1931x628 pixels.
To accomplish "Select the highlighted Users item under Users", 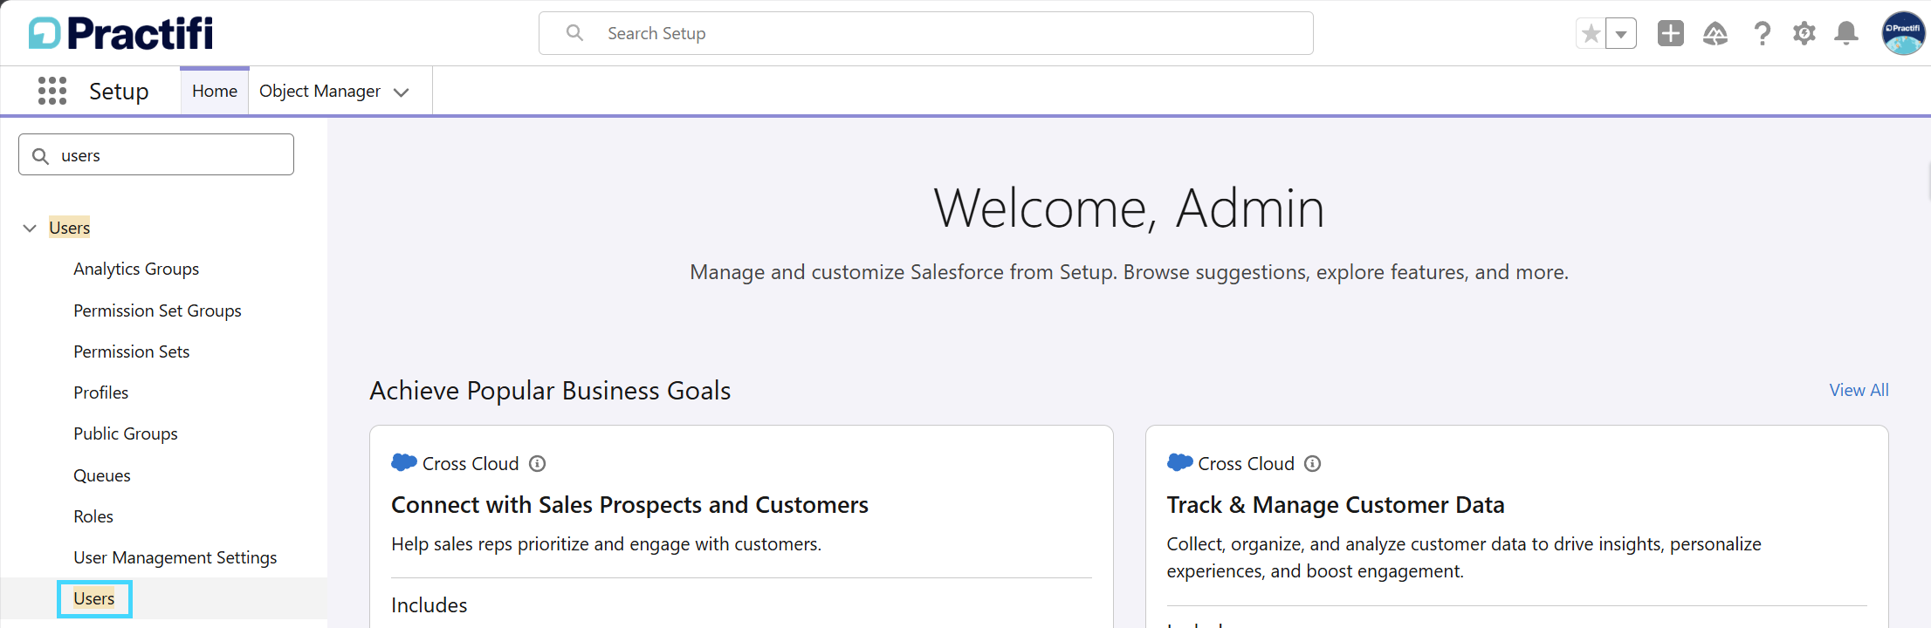I will (94, 598).
